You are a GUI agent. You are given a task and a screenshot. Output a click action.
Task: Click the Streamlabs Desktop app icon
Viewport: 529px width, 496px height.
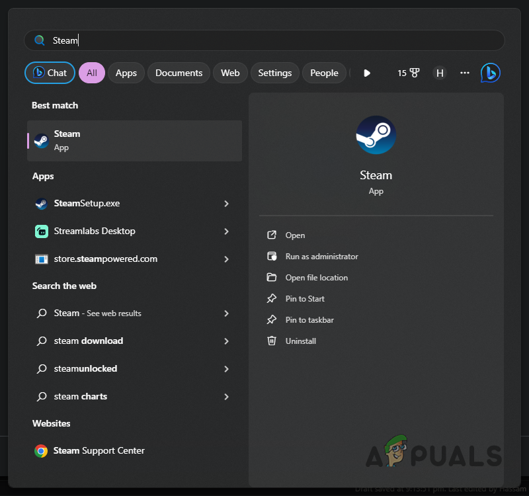(42, 231)
